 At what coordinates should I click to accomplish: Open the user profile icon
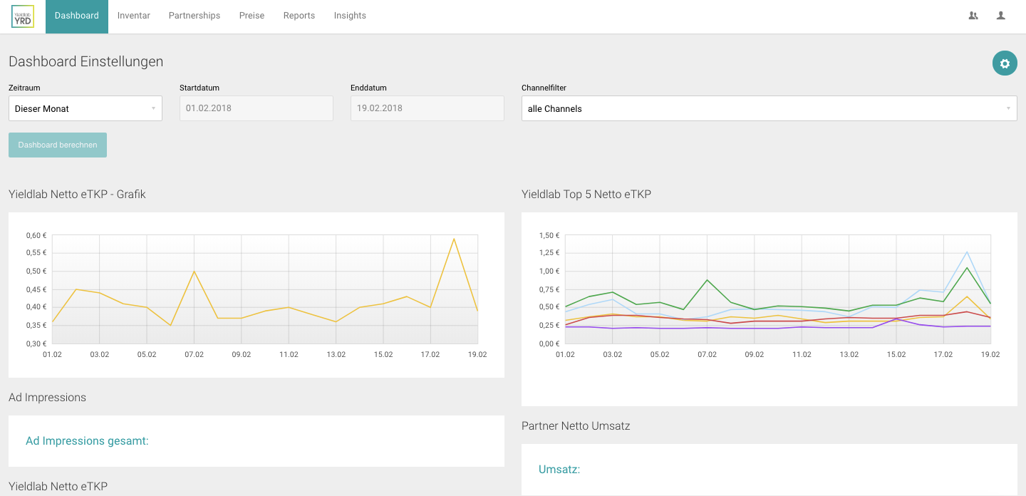click(x=1001, y=16)
